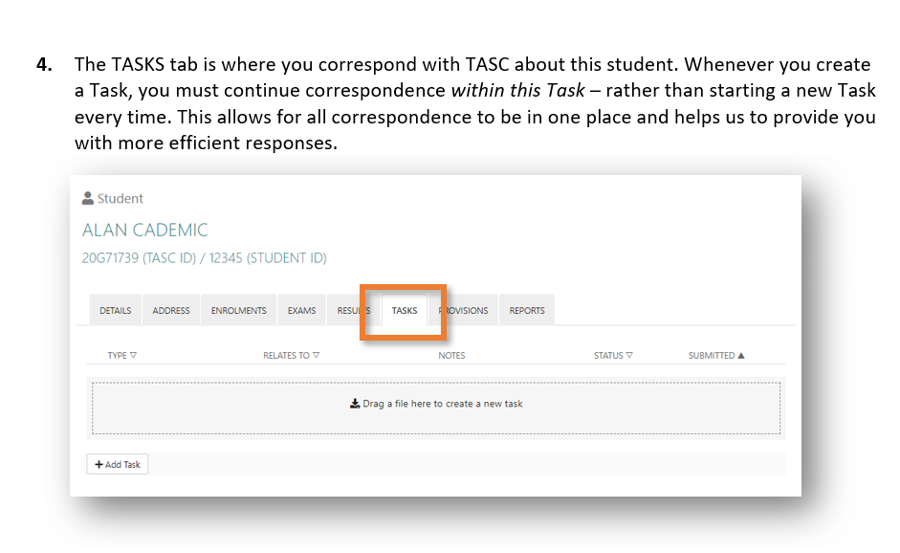This screenshot has width=900, height=553.
Task: Switch to the DETAILS tab
Action: [116, 311]
